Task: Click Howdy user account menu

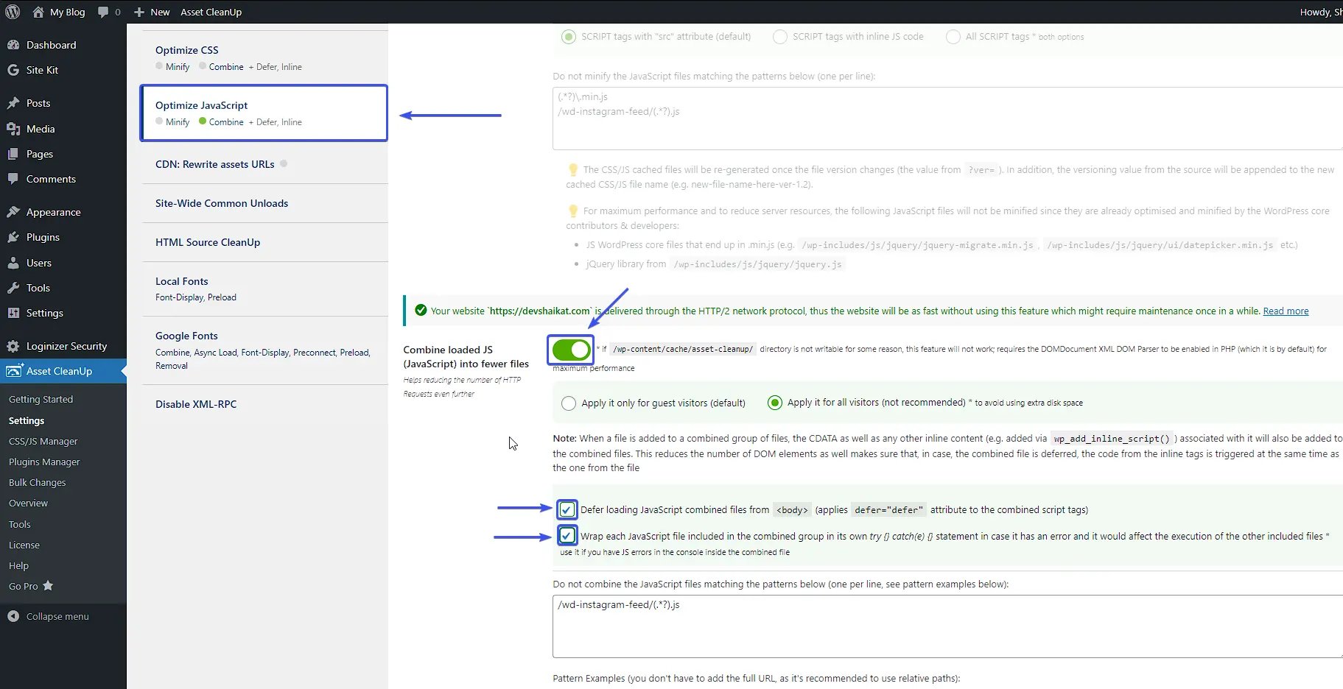Action: click(1321, 12)
